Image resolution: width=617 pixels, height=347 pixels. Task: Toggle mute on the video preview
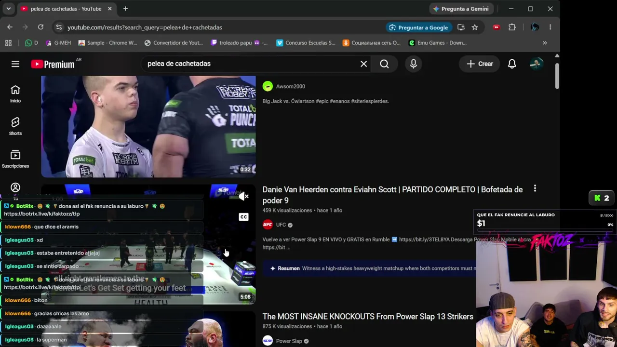click(x=244, y=196)
